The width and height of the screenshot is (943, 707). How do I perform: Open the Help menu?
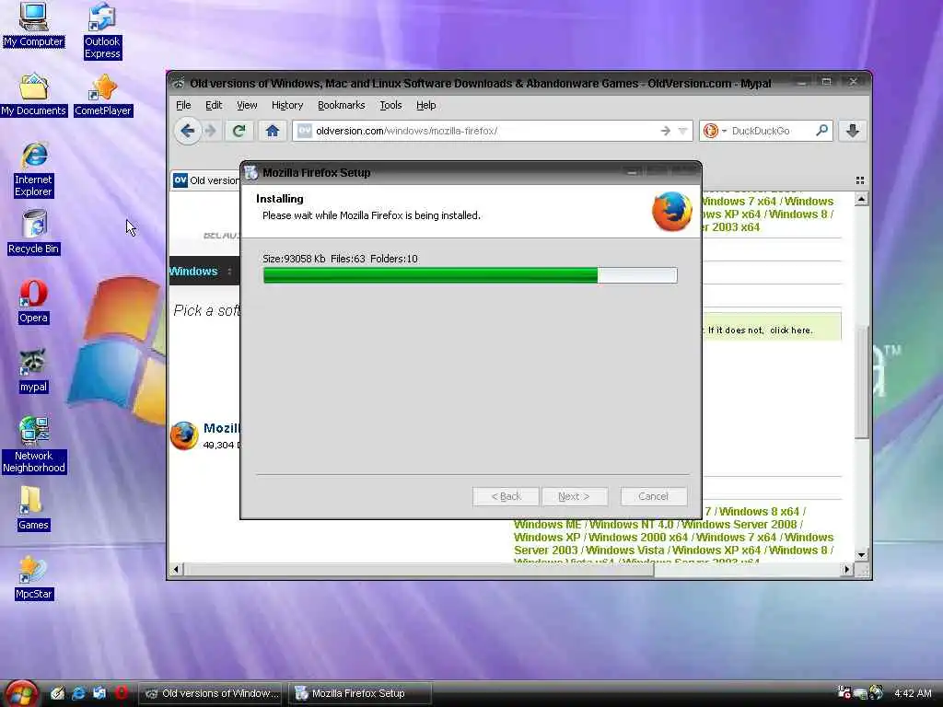tap(425, 105)
